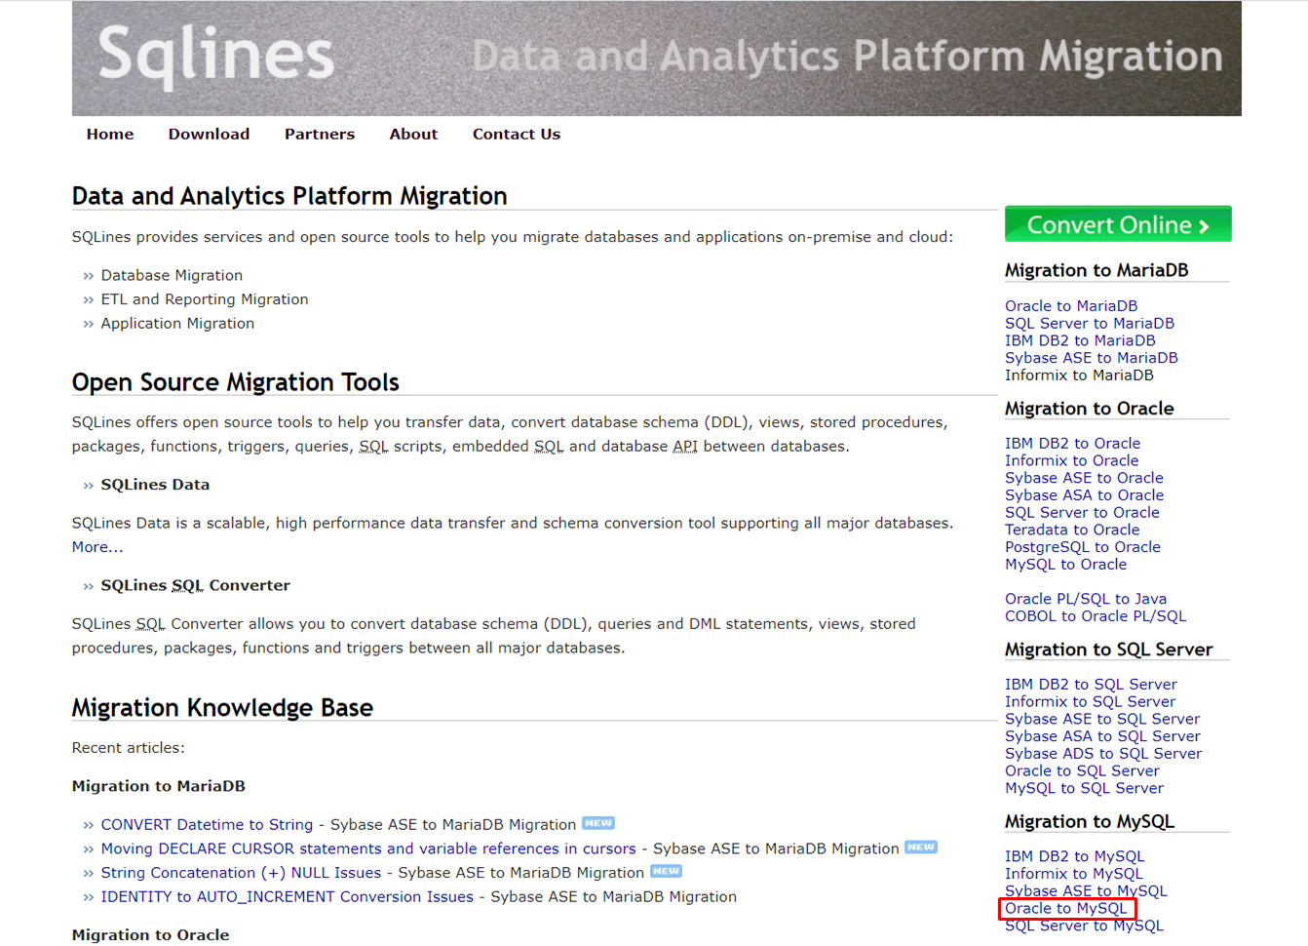Click the More... link under SQLines Data
This screenshot has height=946, width=1308.
97,547
